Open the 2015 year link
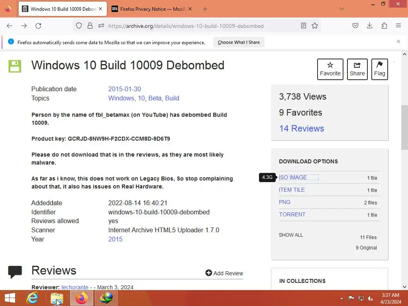The height and width of the screenshot is (306, 408). (115, 239)
